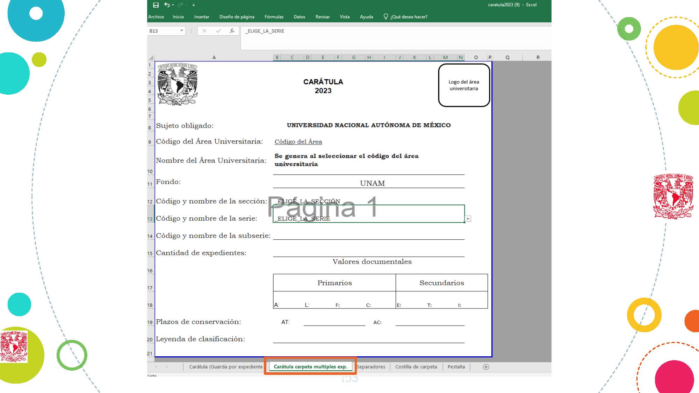Viewport: 699px width, 393px height.
Task: Click the Name Box showing B13
Action: click(163, 31)
